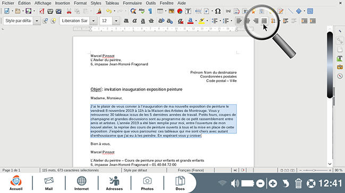The image size is (345, 193).
Task: Toggle italic formatting
Action: click(135, 21)
